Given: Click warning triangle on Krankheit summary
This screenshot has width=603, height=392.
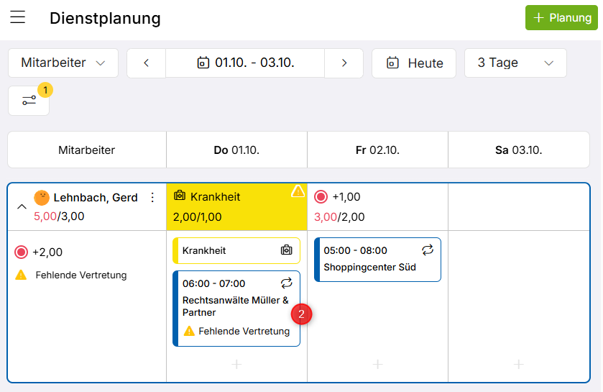Looking at the screenshot, I should pyautogui.click(x=298, y=191).
